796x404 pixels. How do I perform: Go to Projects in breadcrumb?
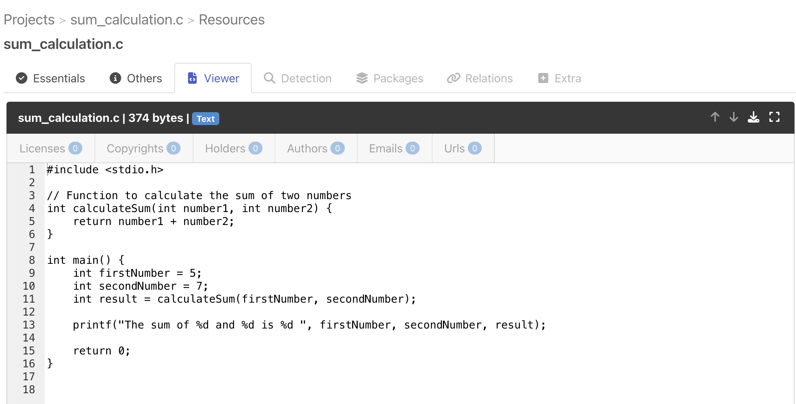coord(29,20)
